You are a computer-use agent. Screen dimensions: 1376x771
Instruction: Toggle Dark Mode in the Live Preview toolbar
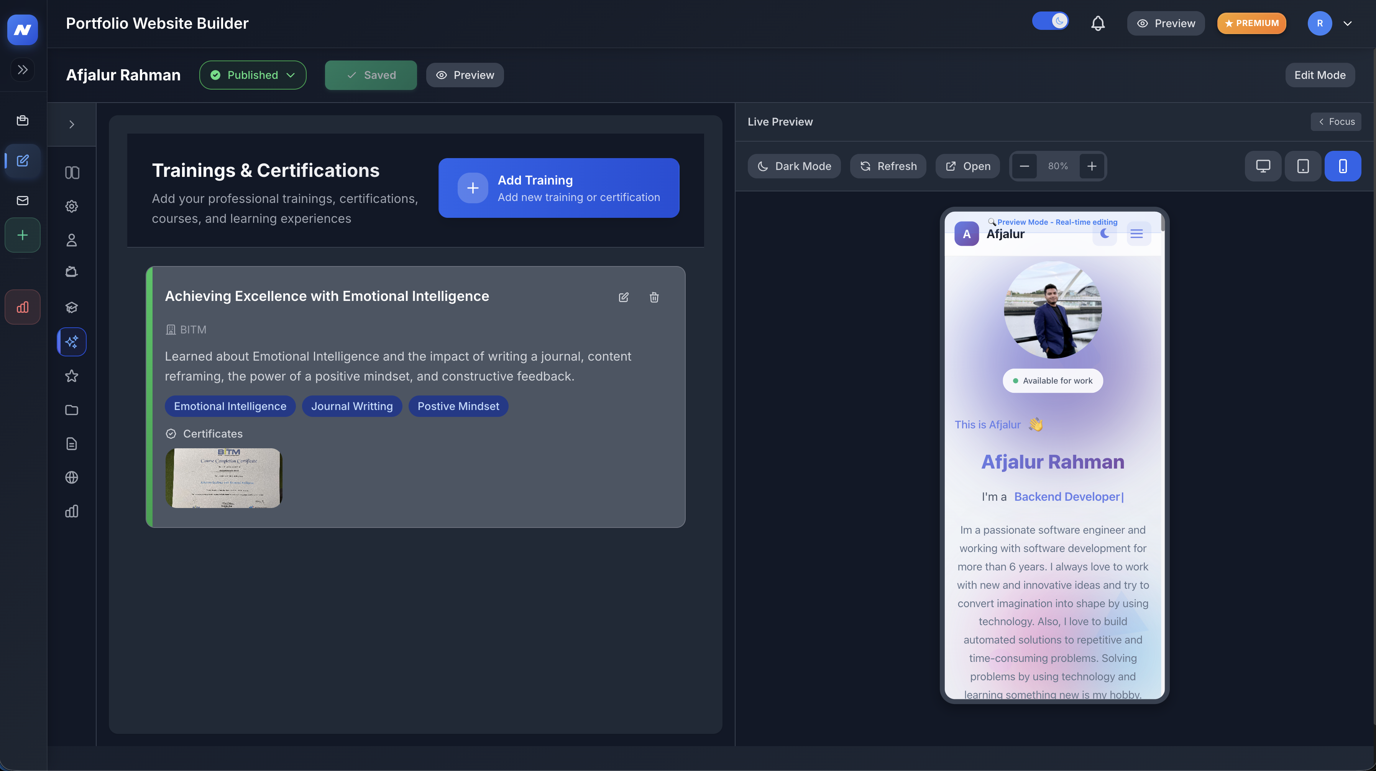click(x=794, y=166)
